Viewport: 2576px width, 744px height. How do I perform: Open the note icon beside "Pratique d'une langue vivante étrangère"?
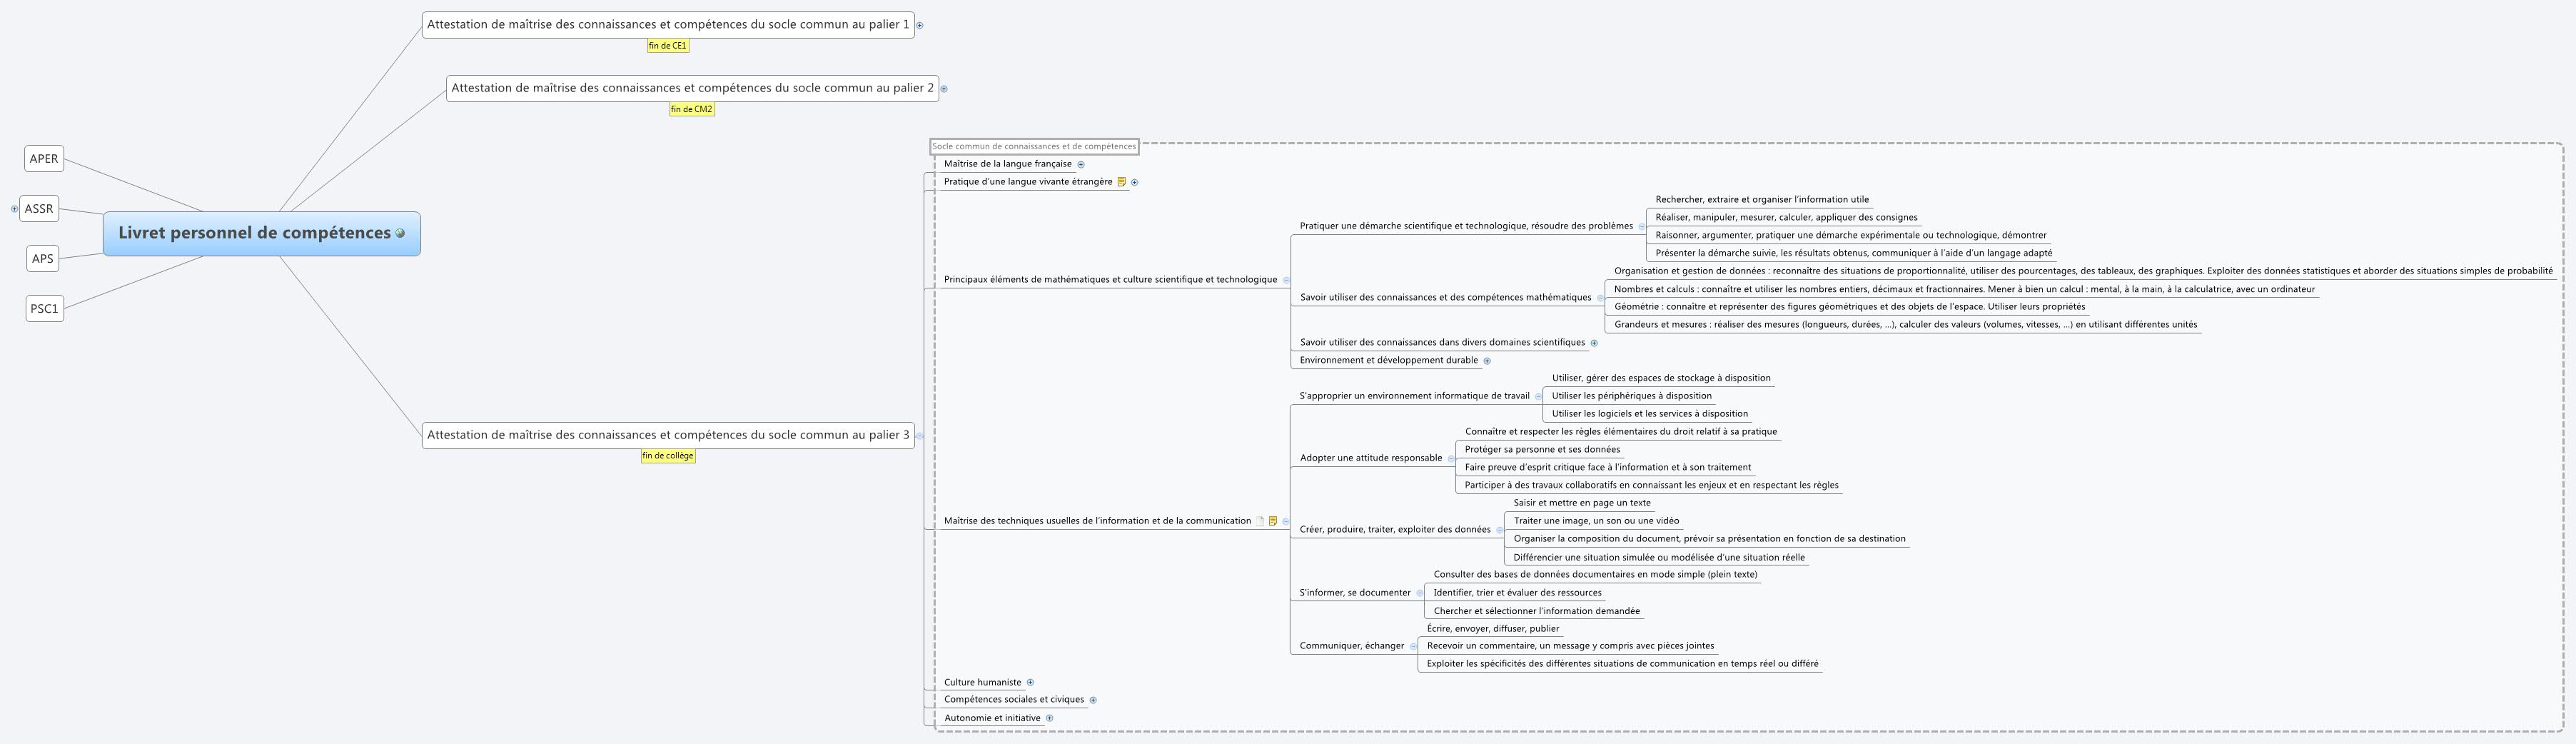click(1122, 182)
